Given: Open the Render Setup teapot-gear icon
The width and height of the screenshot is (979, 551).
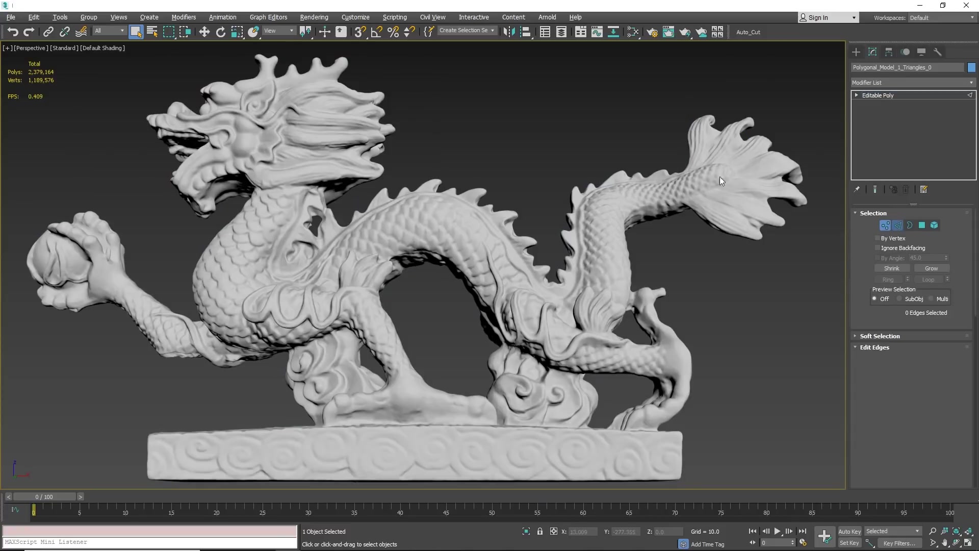Looking at the screenshot, I should [x=652, y=32].
